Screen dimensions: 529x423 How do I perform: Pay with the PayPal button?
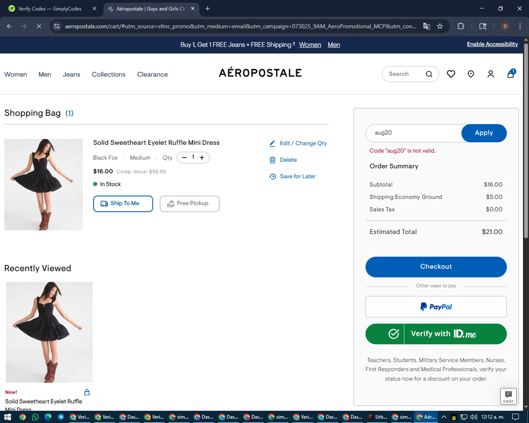click(x=436, y=307)
